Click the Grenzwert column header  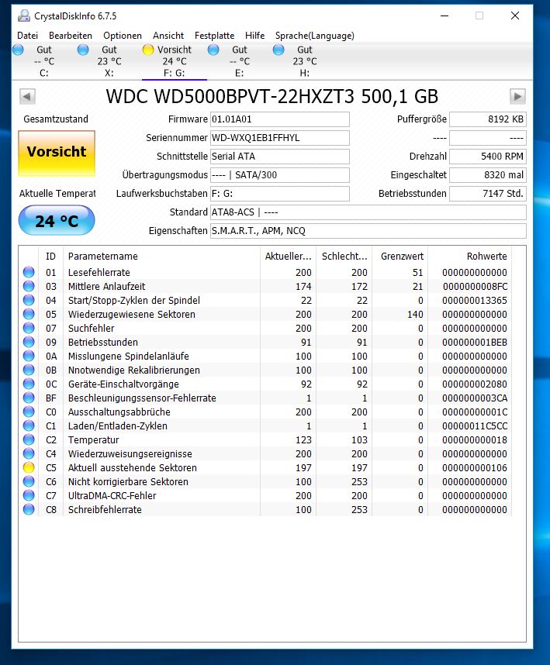[x=400, y=257]
